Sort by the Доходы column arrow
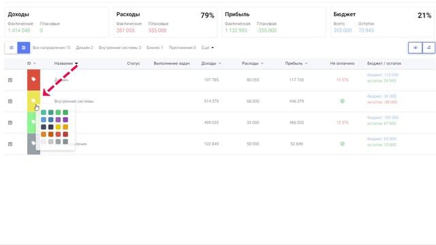 coord(220,63)
